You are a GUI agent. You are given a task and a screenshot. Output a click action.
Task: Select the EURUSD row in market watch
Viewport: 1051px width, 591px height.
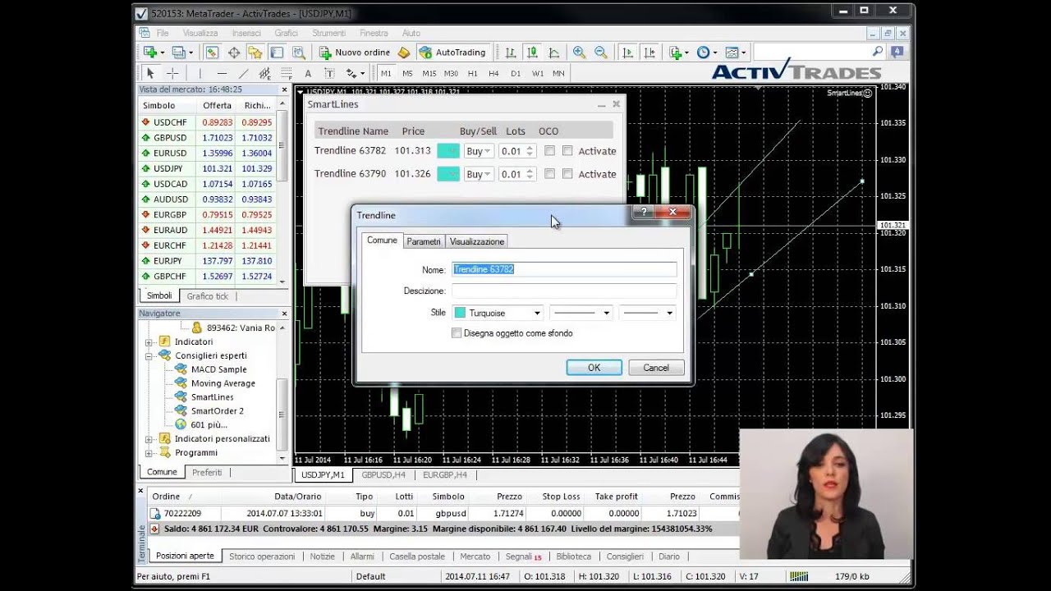tap(208, 153)
